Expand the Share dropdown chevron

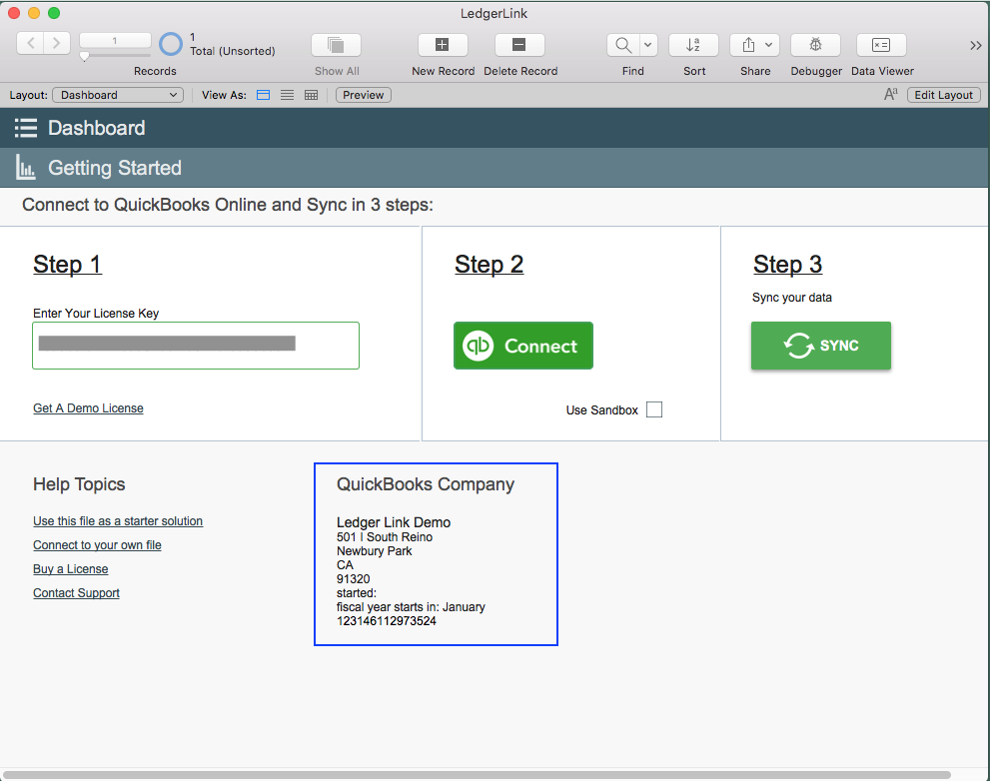(769, 45)
